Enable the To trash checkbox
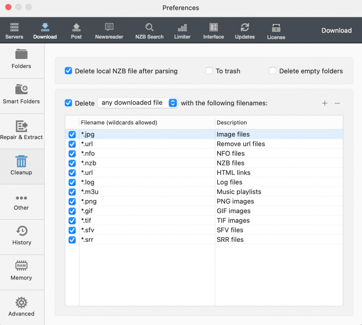362x325 pixels. [209, 71]
